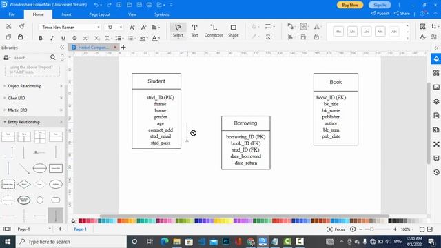Open the Layers panel icon on right sidebar
This screenshot has height=248, width=441.
coord(436,101)
